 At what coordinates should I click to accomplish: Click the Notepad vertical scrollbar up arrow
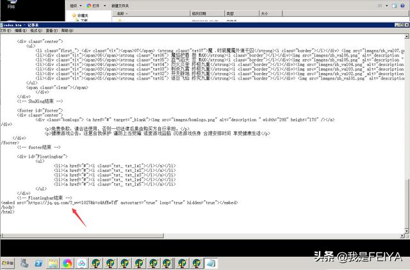pos(407,37)
